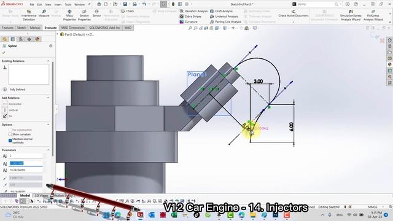Screen dimensions: 393x221
Task: Click the Sensor tool
Action: (97, 14)
